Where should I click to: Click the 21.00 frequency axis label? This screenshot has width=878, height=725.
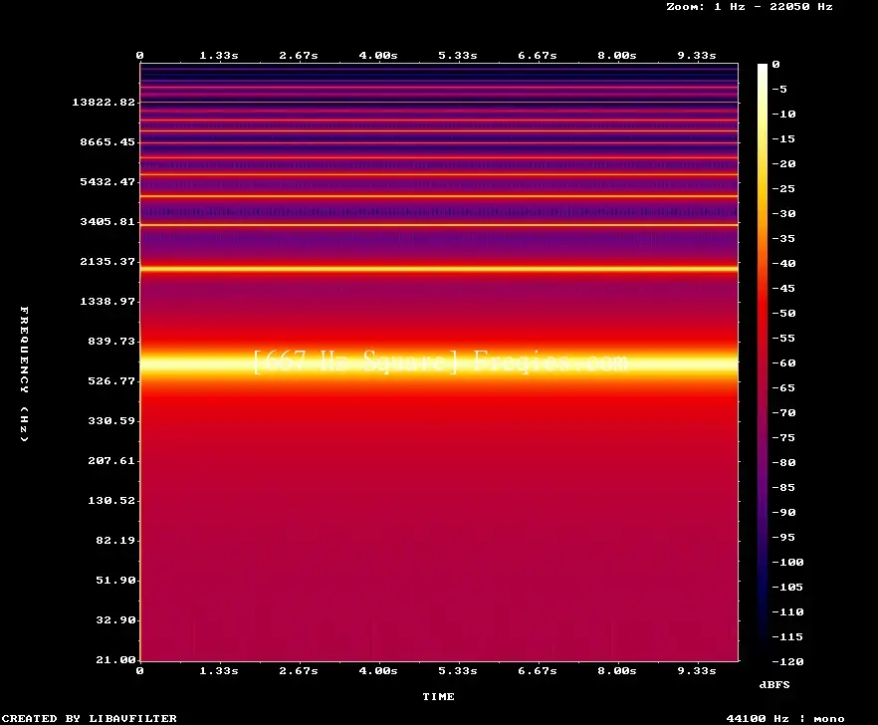(x=115, y=659)
